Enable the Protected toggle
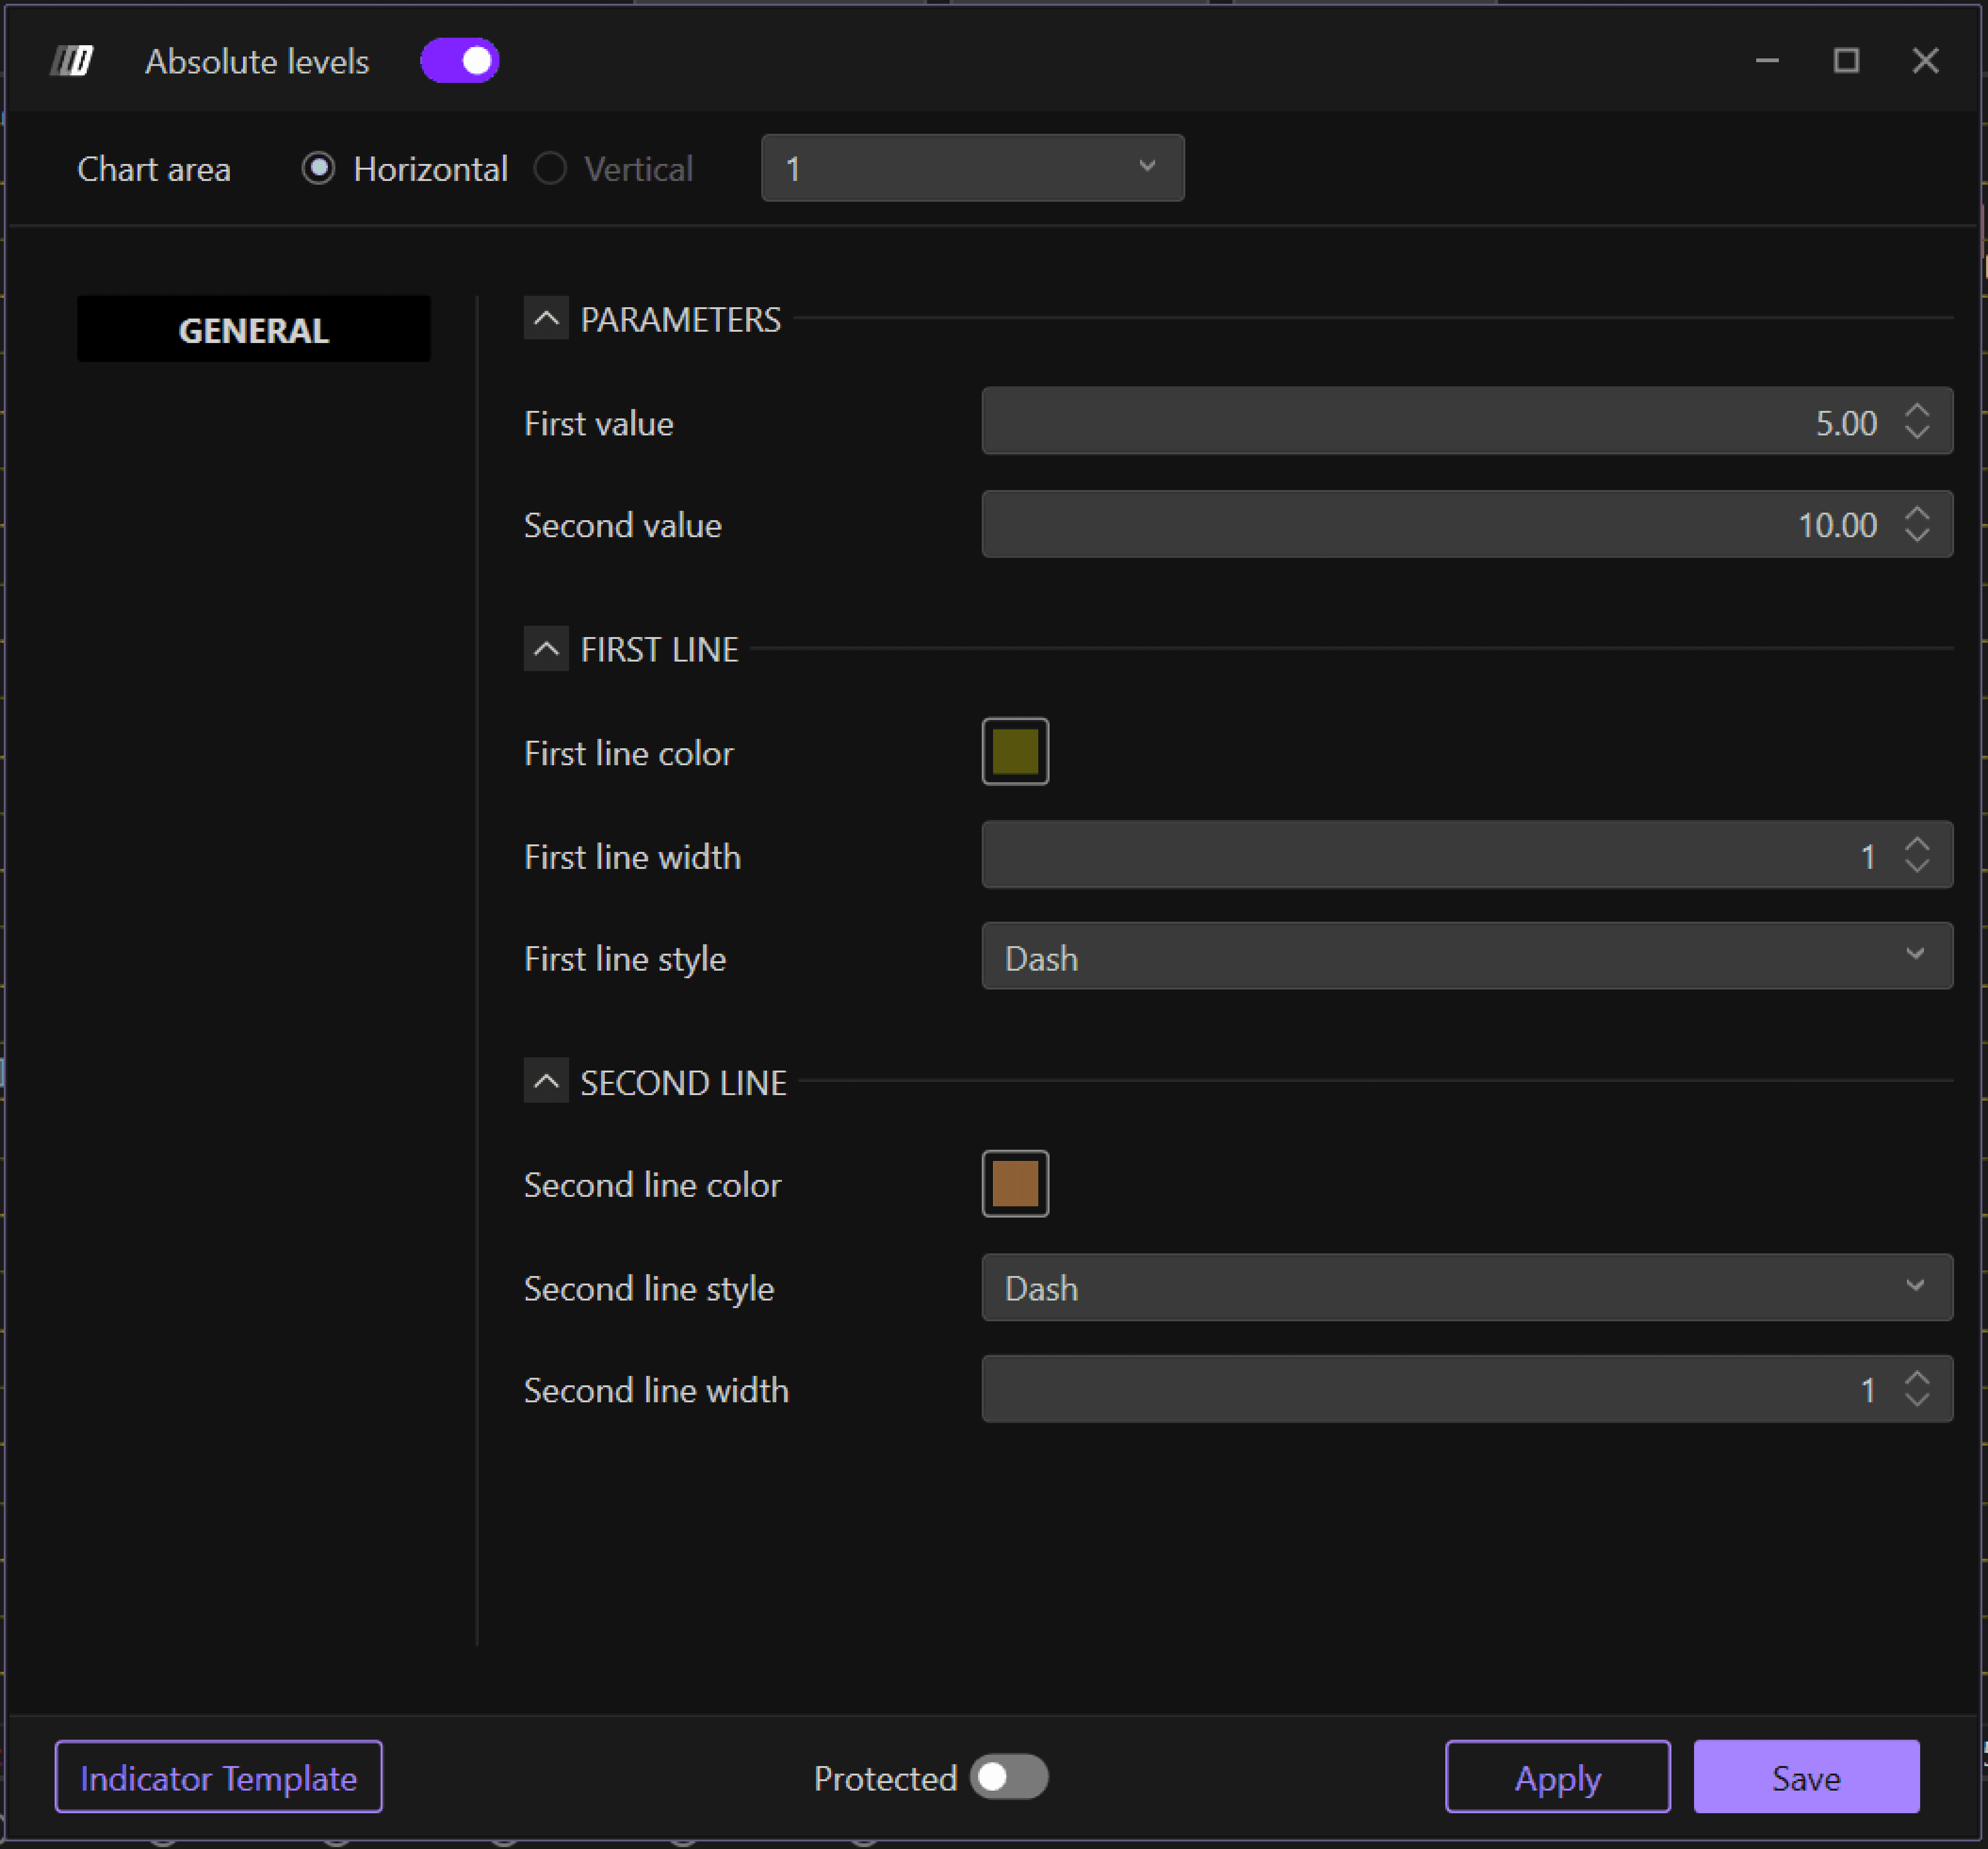 click(1009, 1777)
